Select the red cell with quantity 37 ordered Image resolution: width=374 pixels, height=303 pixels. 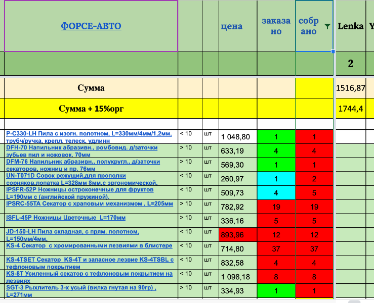coord(276,248)
